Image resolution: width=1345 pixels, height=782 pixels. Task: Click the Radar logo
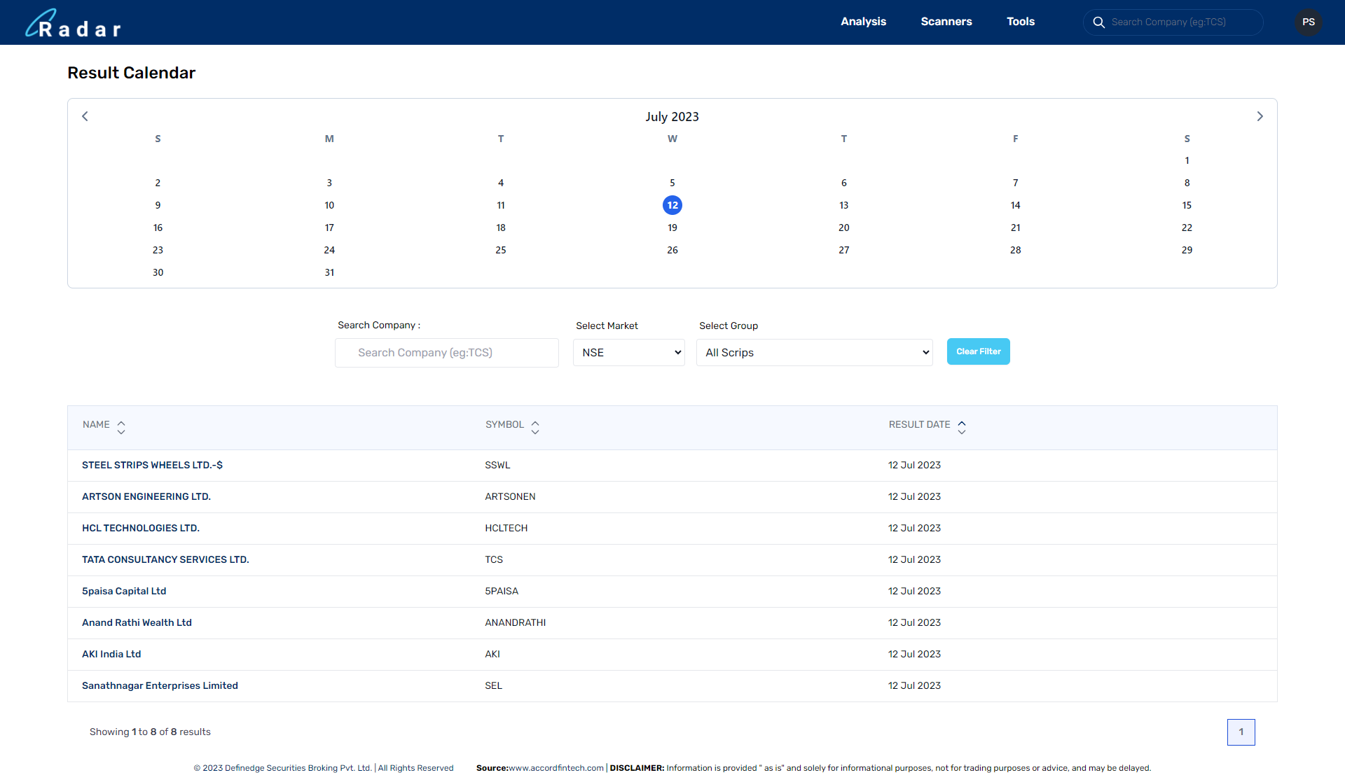click(x=74, y=23)
